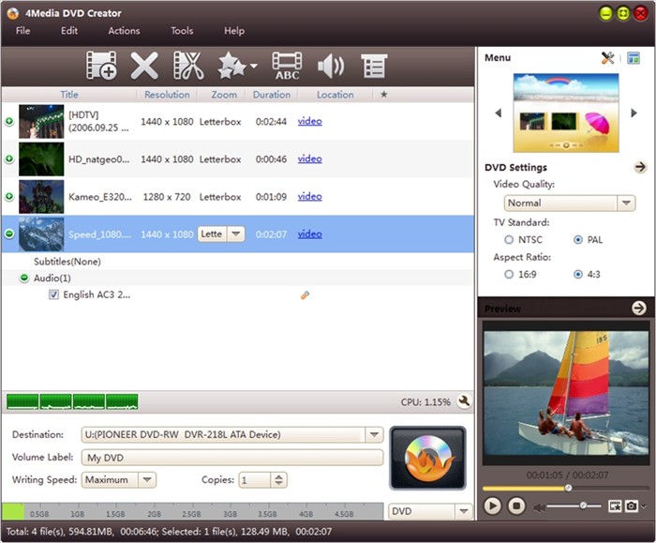Open the Actions menu
The width and height of the screenshot is (656, 543).
[124, 31]
